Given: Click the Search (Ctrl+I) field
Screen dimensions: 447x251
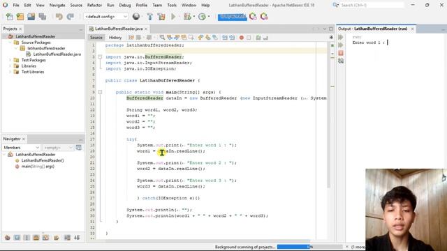Looking at the screenshot, I should [x=372, y=5].
